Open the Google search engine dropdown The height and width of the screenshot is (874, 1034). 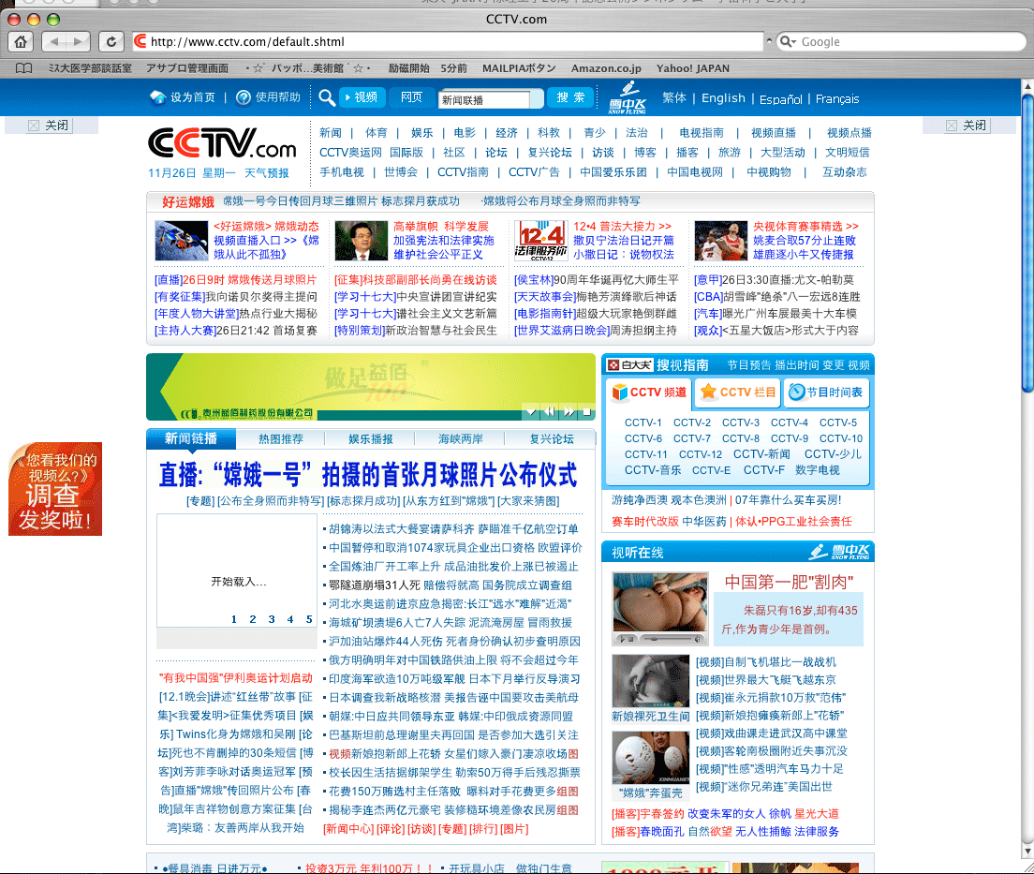tap(789, 41)
